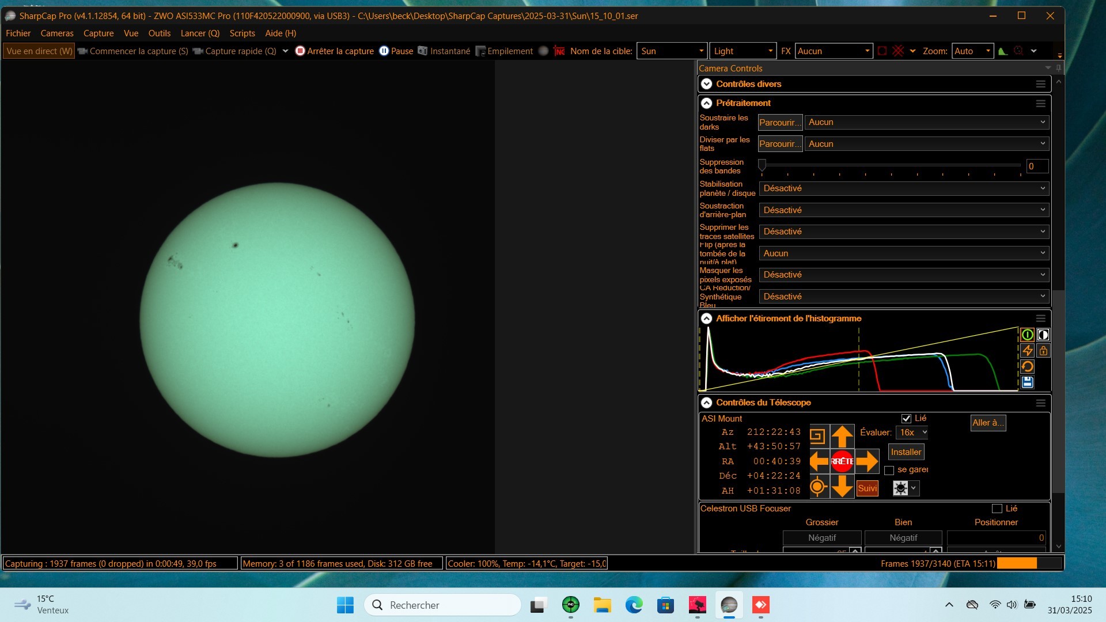Open the Contrôles divers panel menu icon
This screenshot has width=1106, height=622.
point(1040,84)
